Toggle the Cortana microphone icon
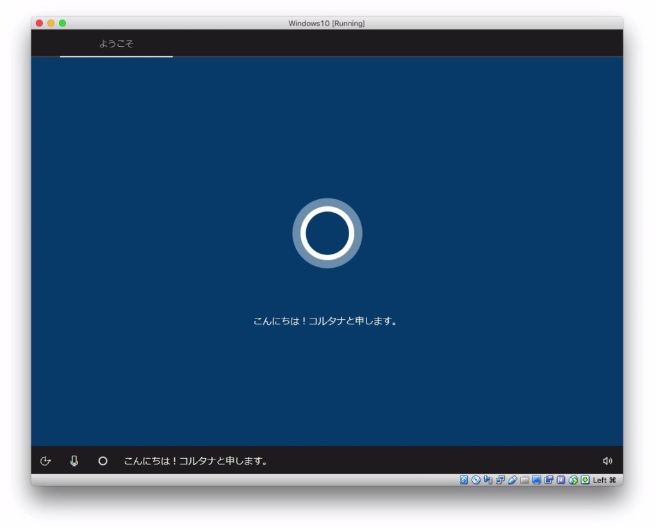 (x=74, y=461)
